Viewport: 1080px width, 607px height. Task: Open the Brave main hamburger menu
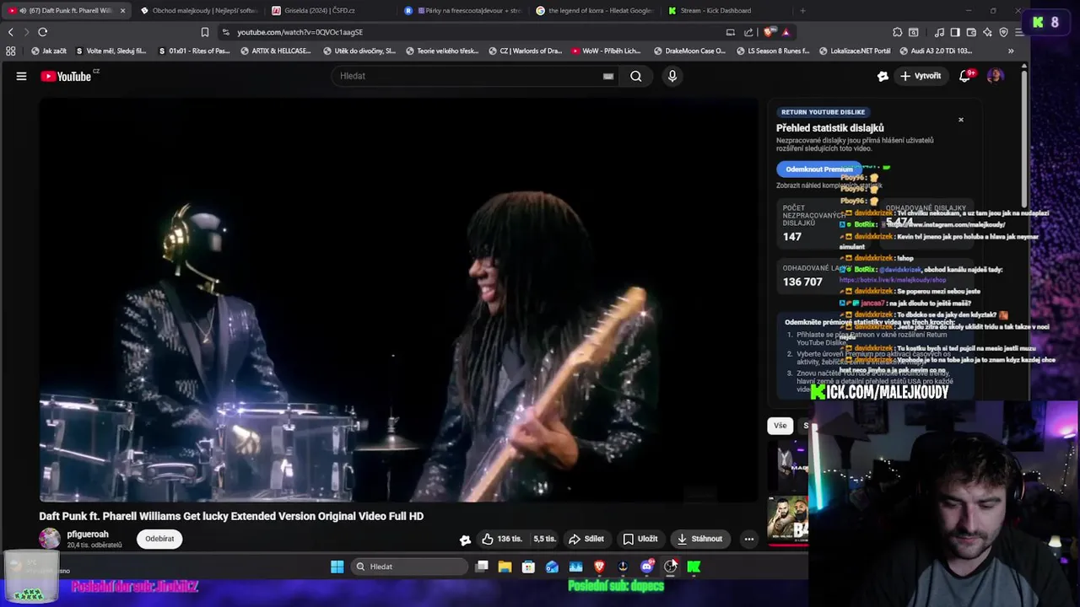tap(1019, 32)
